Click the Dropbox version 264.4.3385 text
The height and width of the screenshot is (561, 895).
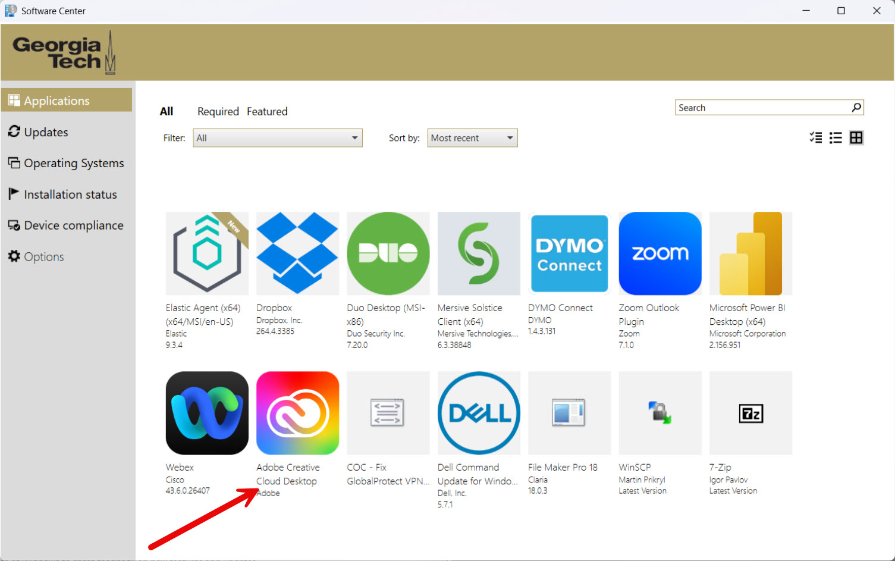(x=275, y=331)
